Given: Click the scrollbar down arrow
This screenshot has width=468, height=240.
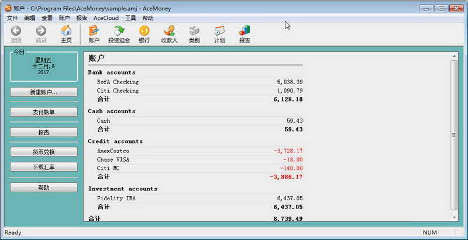Looking at the screenshot, I should click(455, 218).
